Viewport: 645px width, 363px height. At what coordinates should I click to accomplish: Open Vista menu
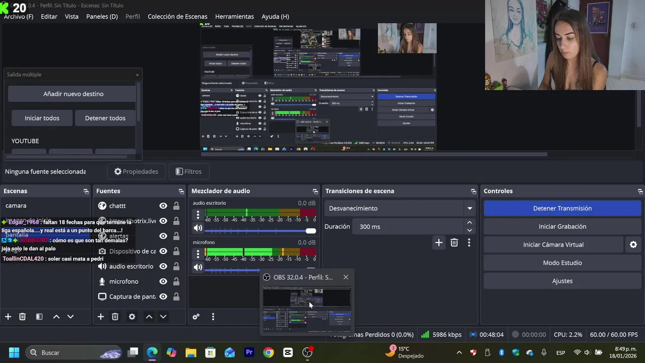coord(72,16)
